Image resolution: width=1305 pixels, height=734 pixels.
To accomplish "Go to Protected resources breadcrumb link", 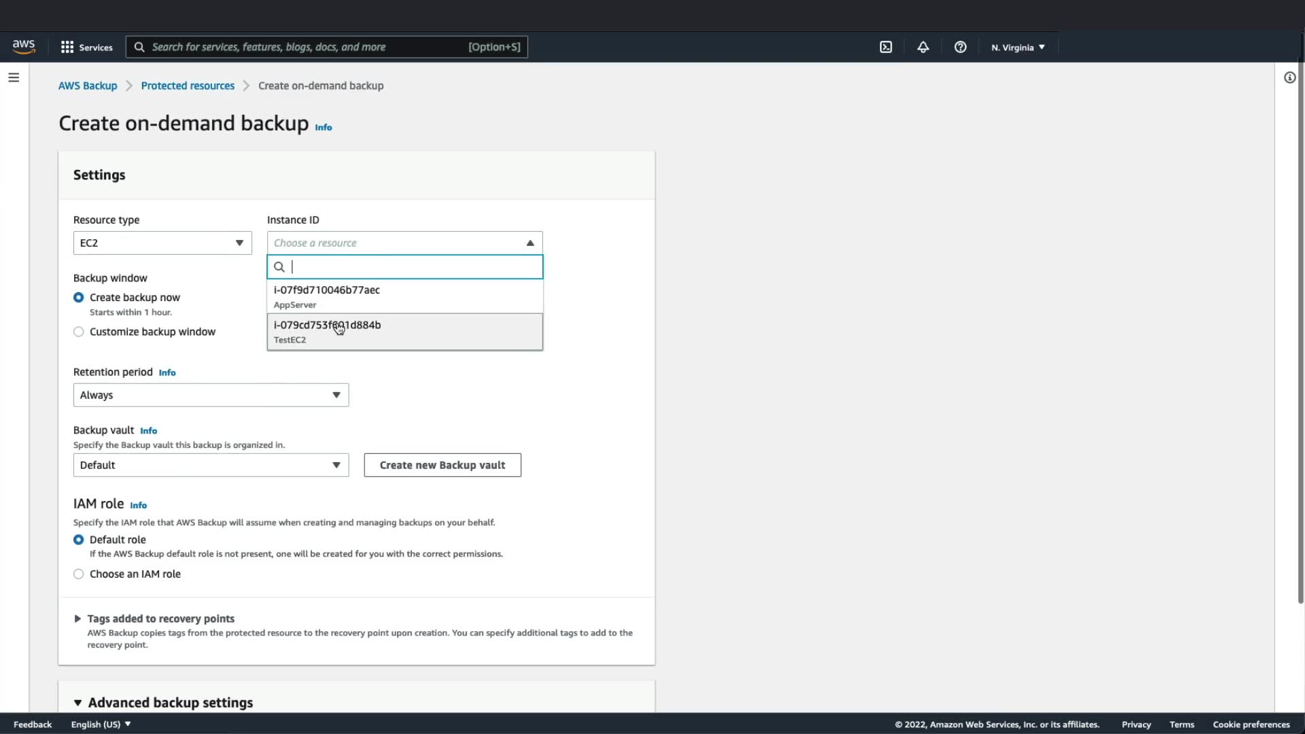I will pos(188,86).
